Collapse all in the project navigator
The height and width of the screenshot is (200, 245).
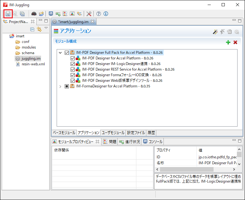pyautogui.click(x=32, y=29)
